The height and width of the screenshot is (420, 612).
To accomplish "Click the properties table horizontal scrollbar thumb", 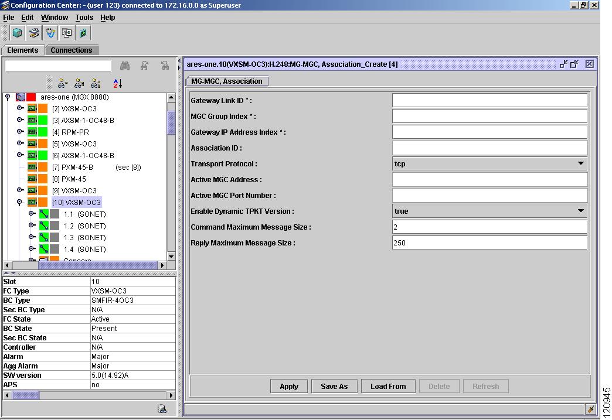I will tap(25, 395).
